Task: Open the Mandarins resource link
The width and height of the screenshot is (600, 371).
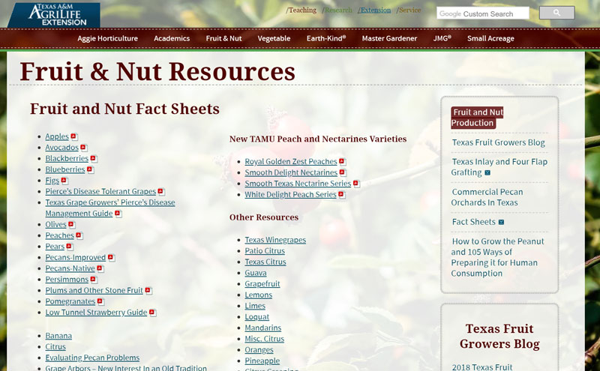Action: coord(263,328)
